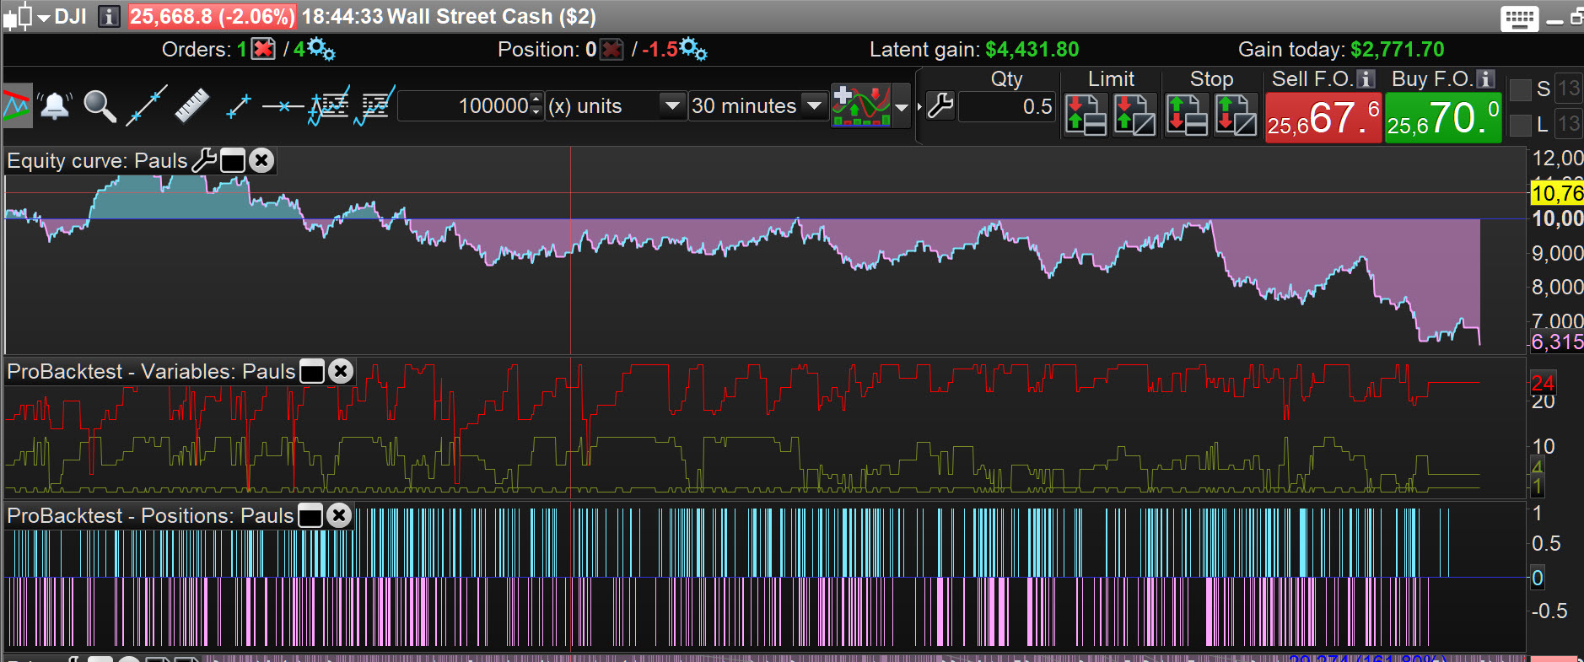Viewport: 1584px width, 662px height.
Task: Open the 30 minutes timeframe dropdown
Action: click(814, 106)
